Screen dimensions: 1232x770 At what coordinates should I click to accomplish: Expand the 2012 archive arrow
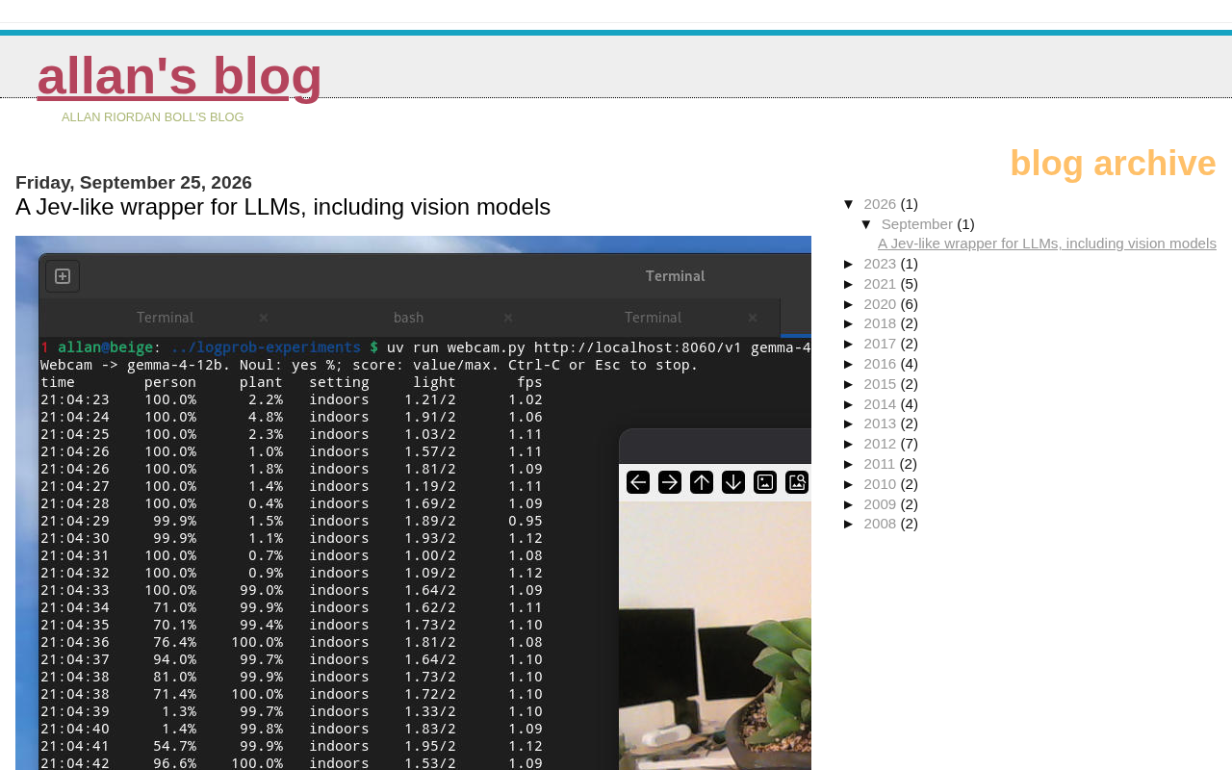(x=849, y=444)
